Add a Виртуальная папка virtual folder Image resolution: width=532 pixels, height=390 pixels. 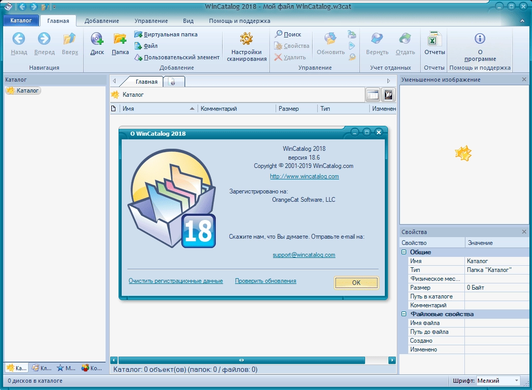pos(166,34)
